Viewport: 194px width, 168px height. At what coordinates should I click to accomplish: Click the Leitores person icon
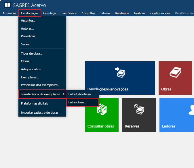[191, 110]
